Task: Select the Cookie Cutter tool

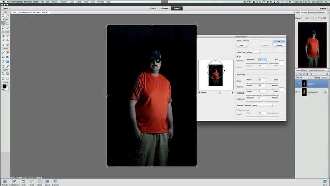Action: 3,79
